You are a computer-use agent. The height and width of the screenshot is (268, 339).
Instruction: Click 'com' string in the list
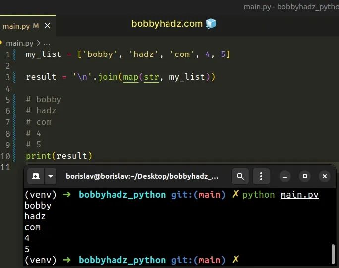[x=182, y=54]
